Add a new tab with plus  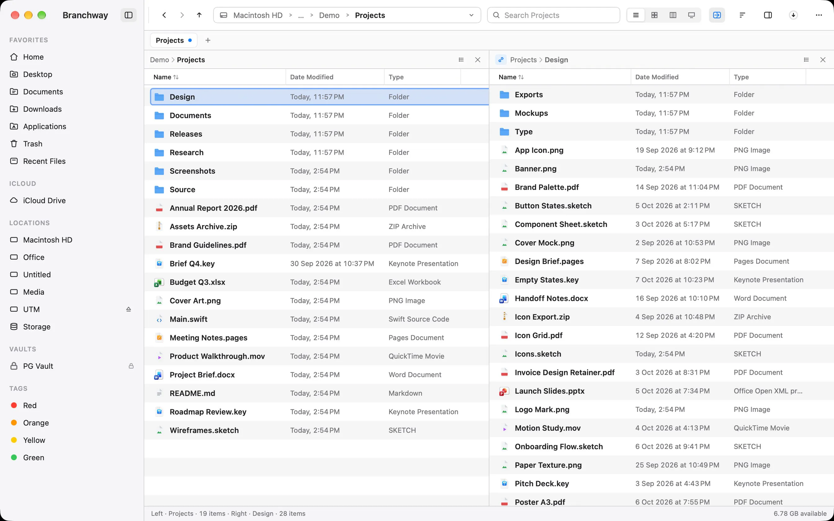click(x=208, y=40)
